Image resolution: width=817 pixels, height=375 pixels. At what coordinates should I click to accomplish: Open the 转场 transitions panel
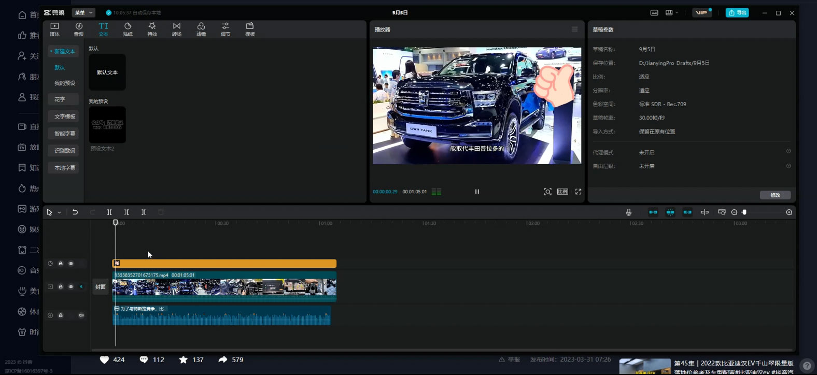click(x=177, y=29)
